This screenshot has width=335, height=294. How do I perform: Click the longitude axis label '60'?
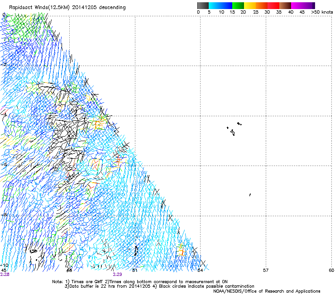point(331,270)
